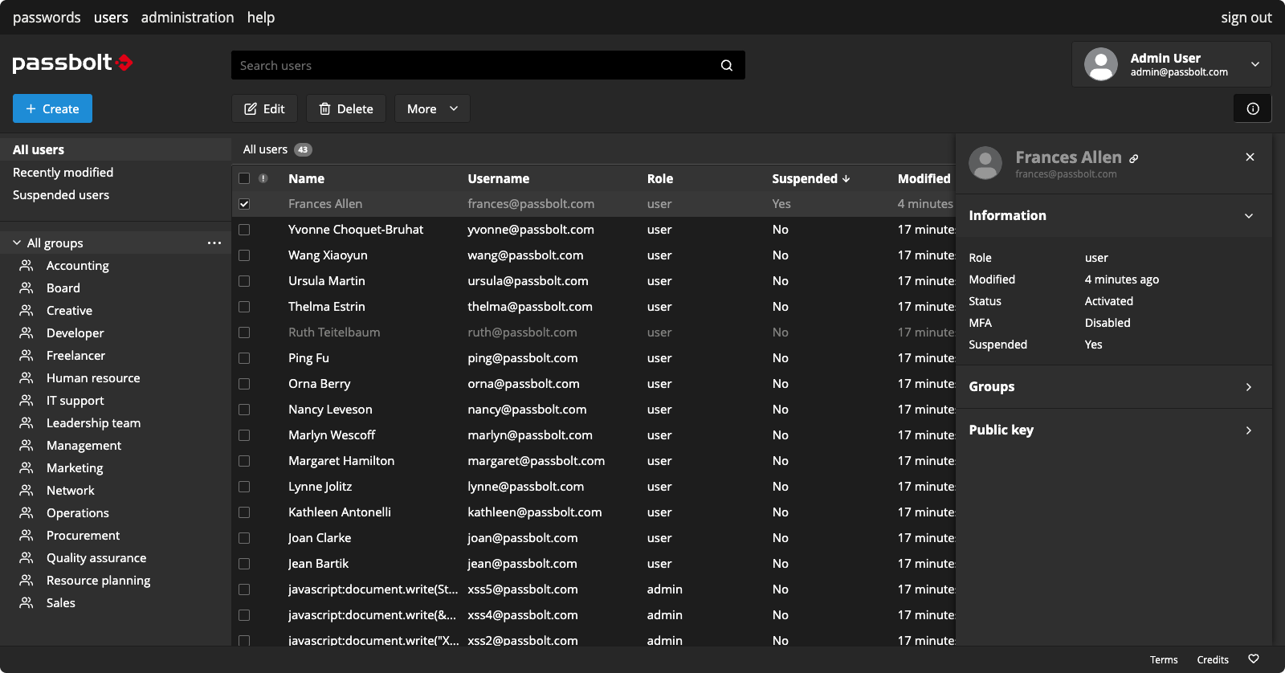1285x673 pixels.
Task: Select the Resource planning group
Action: [x=98, y=580]
